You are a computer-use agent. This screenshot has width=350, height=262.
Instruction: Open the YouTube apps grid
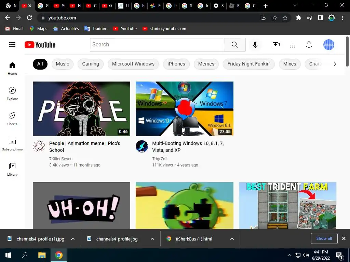293,45
